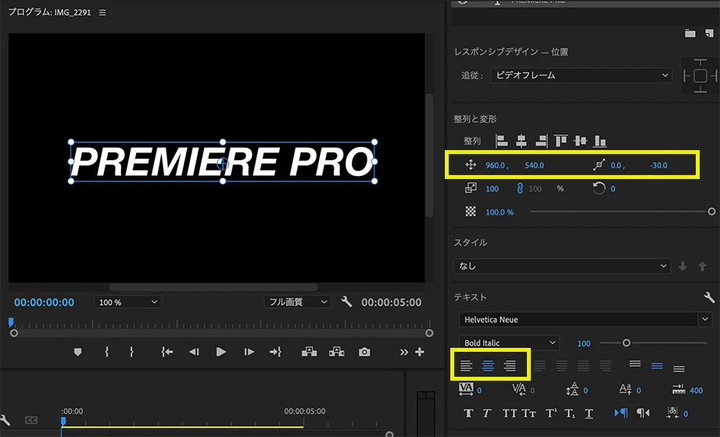Align the text to the top vertically
The image size is (720, 437).
coord(635,364)
